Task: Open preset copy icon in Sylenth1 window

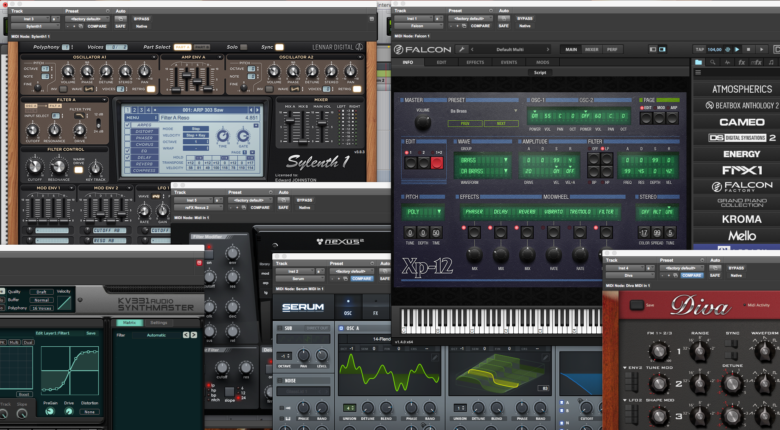Action: 81,26
